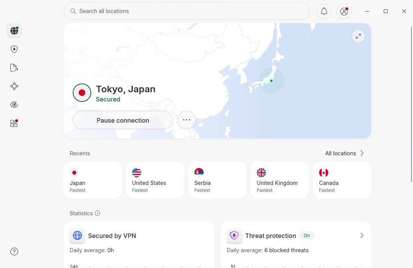Connect to United Kingdom recent location
Screen dimensions: 413x268
pyautogui.click(x=280, y=180)
